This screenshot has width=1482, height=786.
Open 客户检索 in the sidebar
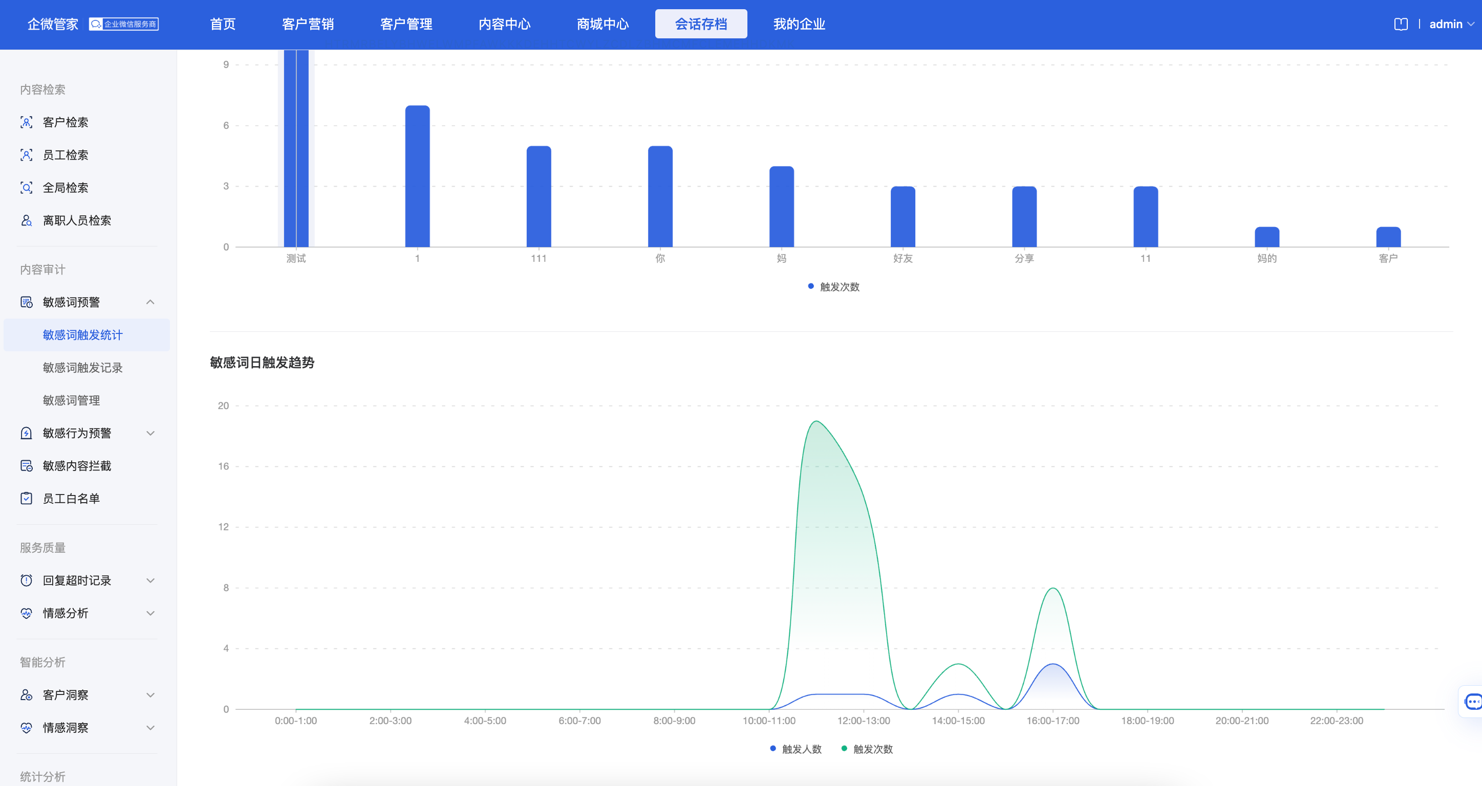[66, 122]
